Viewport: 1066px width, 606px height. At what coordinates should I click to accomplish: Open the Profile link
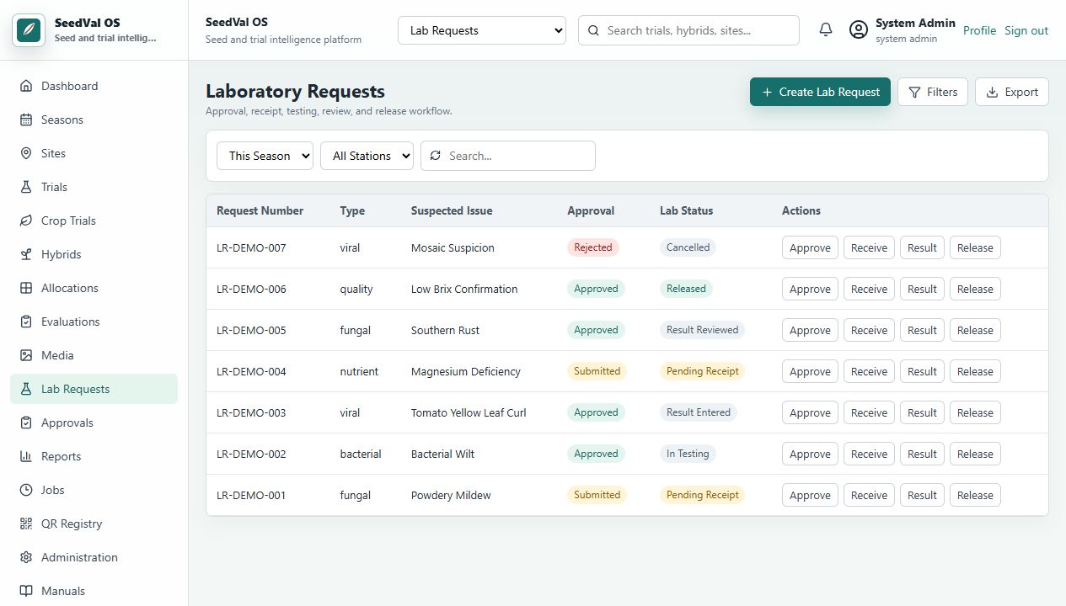tap(979, 30)
